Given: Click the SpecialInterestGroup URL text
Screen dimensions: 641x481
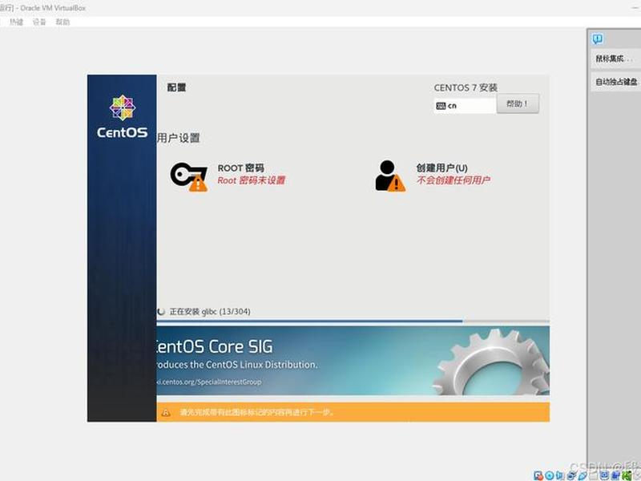Looking at the screenshot, I should tap(209, 382).
